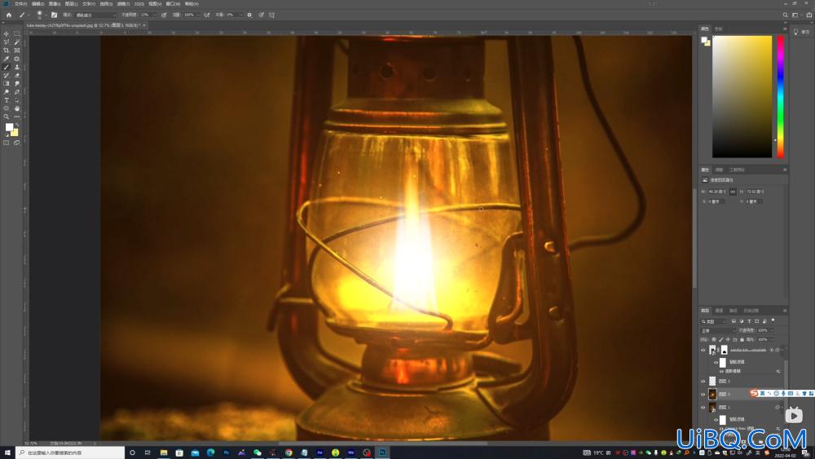
Task: Select the Frame tool
Action: pos(16,51)
